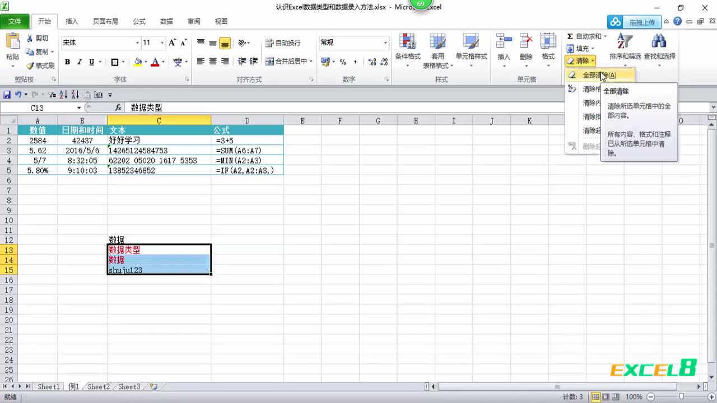The width and height of the screenshot is (717, 403).
Task: Click the Increase Font Size icon
Action: [173, 43]
